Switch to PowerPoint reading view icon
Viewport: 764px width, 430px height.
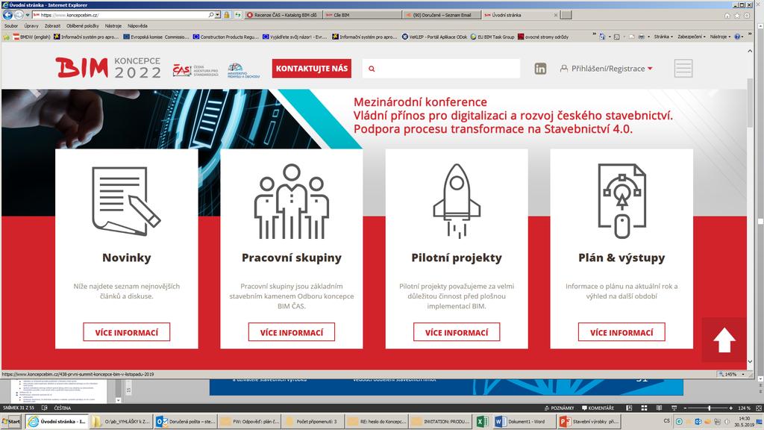(x=659, y=408)
